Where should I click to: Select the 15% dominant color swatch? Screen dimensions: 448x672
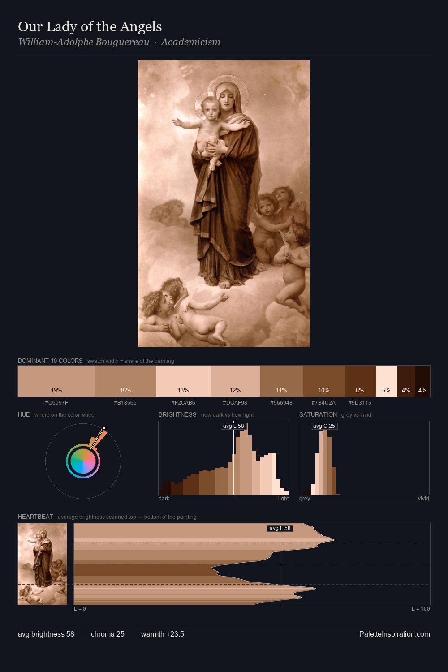click(x=125, y=381)
